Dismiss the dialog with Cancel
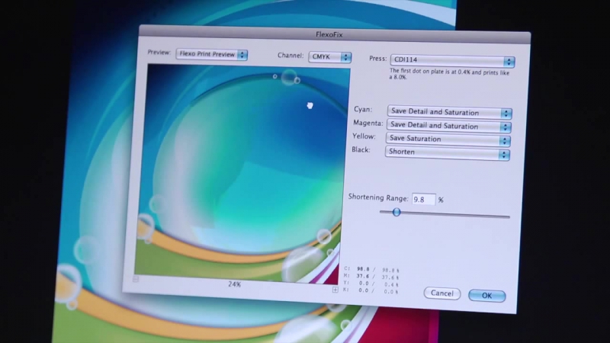 pos(442,293)
